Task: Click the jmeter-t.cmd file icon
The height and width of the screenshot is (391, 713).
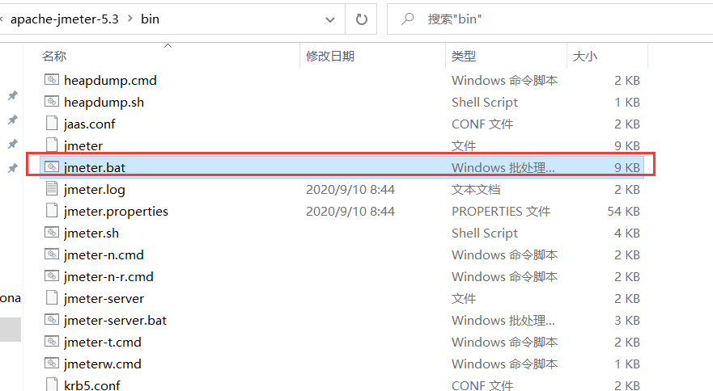Action: pos(52,342)
